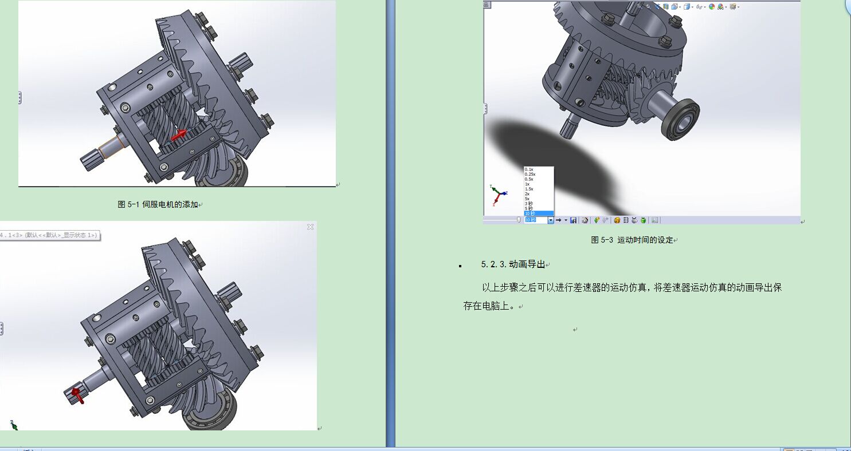Open the playback duration dropdown next to 10秒
Screen dimensions: 851x451
coord(551,220)
